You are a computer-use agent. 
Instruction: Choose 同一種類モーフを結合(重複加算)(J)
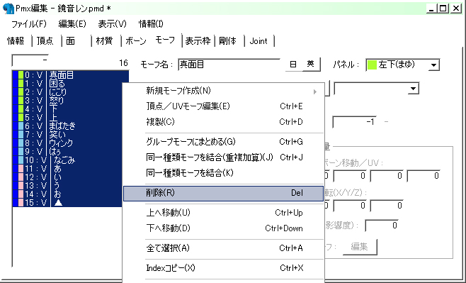[223, 157]
